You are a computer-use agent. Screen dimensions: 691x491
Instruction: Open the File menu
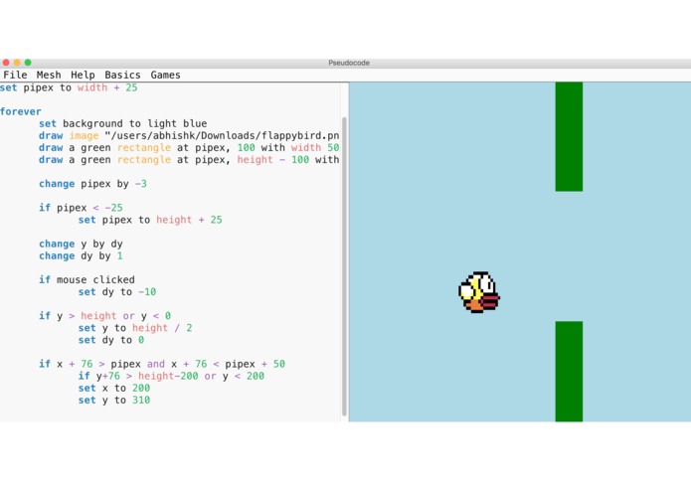pos(15,75)
